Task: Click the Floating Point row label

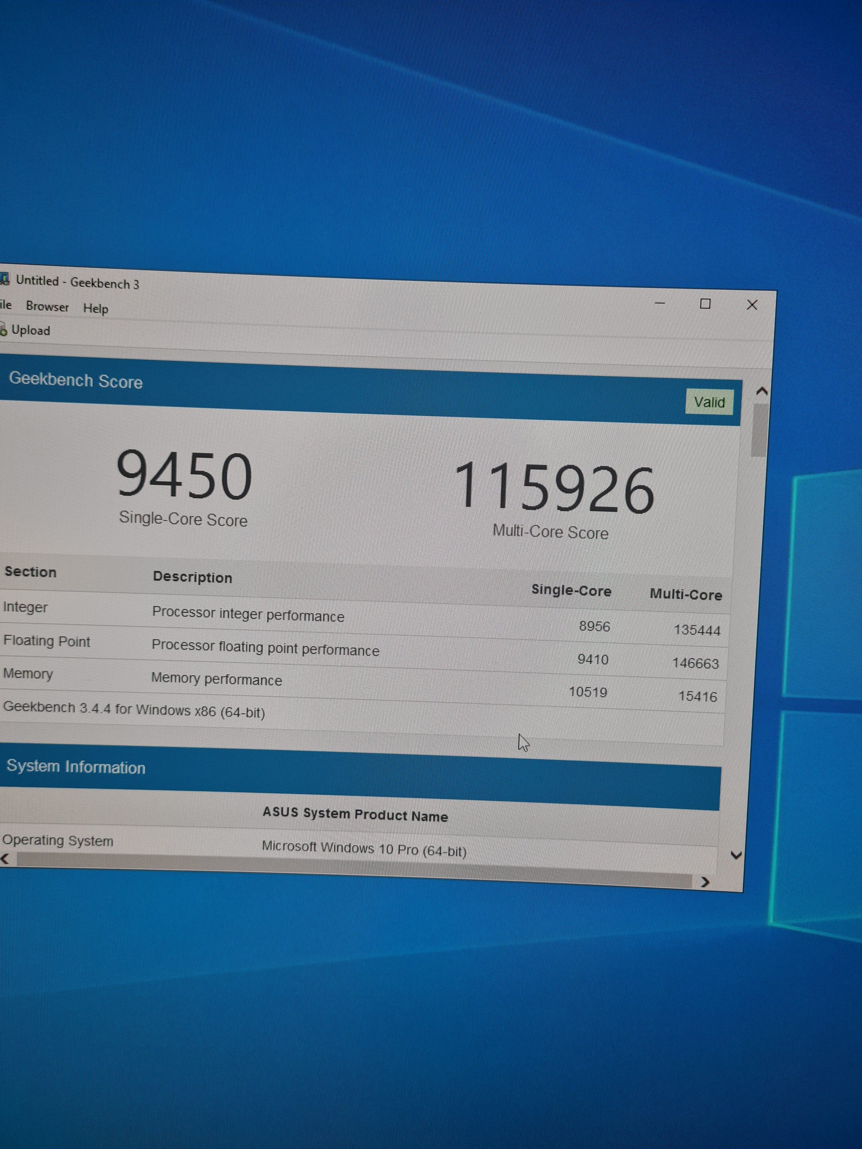Action: coord(47,641)
